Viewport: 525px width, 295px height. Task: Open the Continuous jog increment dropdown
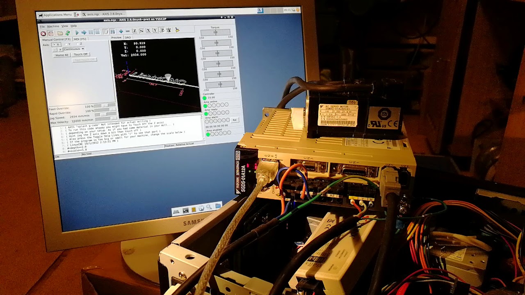click(74, 49)
